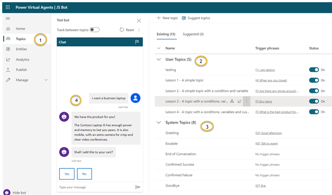Image resolution: width=332 pixels, height=195 pixels.
Task: Click bot avatar beside product message
Action: click(64, 116)
